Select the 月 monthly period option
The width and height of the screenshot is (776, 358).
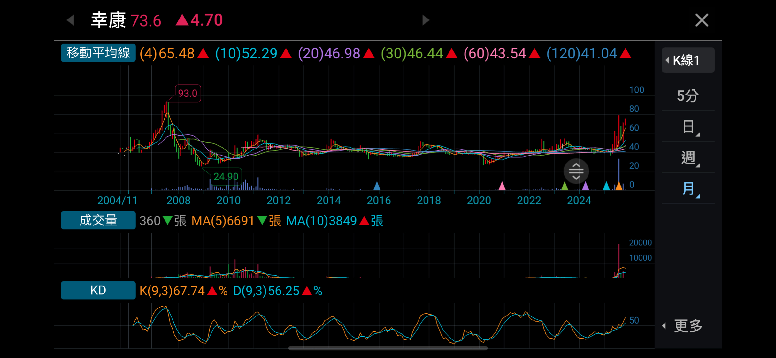688,188
